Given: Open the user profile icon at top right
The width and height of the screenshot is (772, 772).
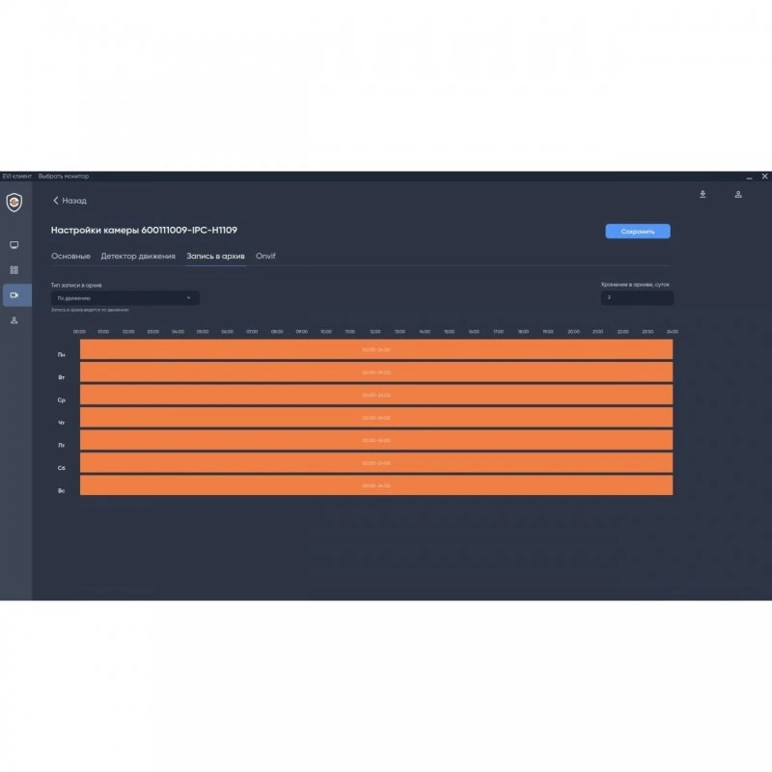Looking at the screenshot, I should (738, 195).
